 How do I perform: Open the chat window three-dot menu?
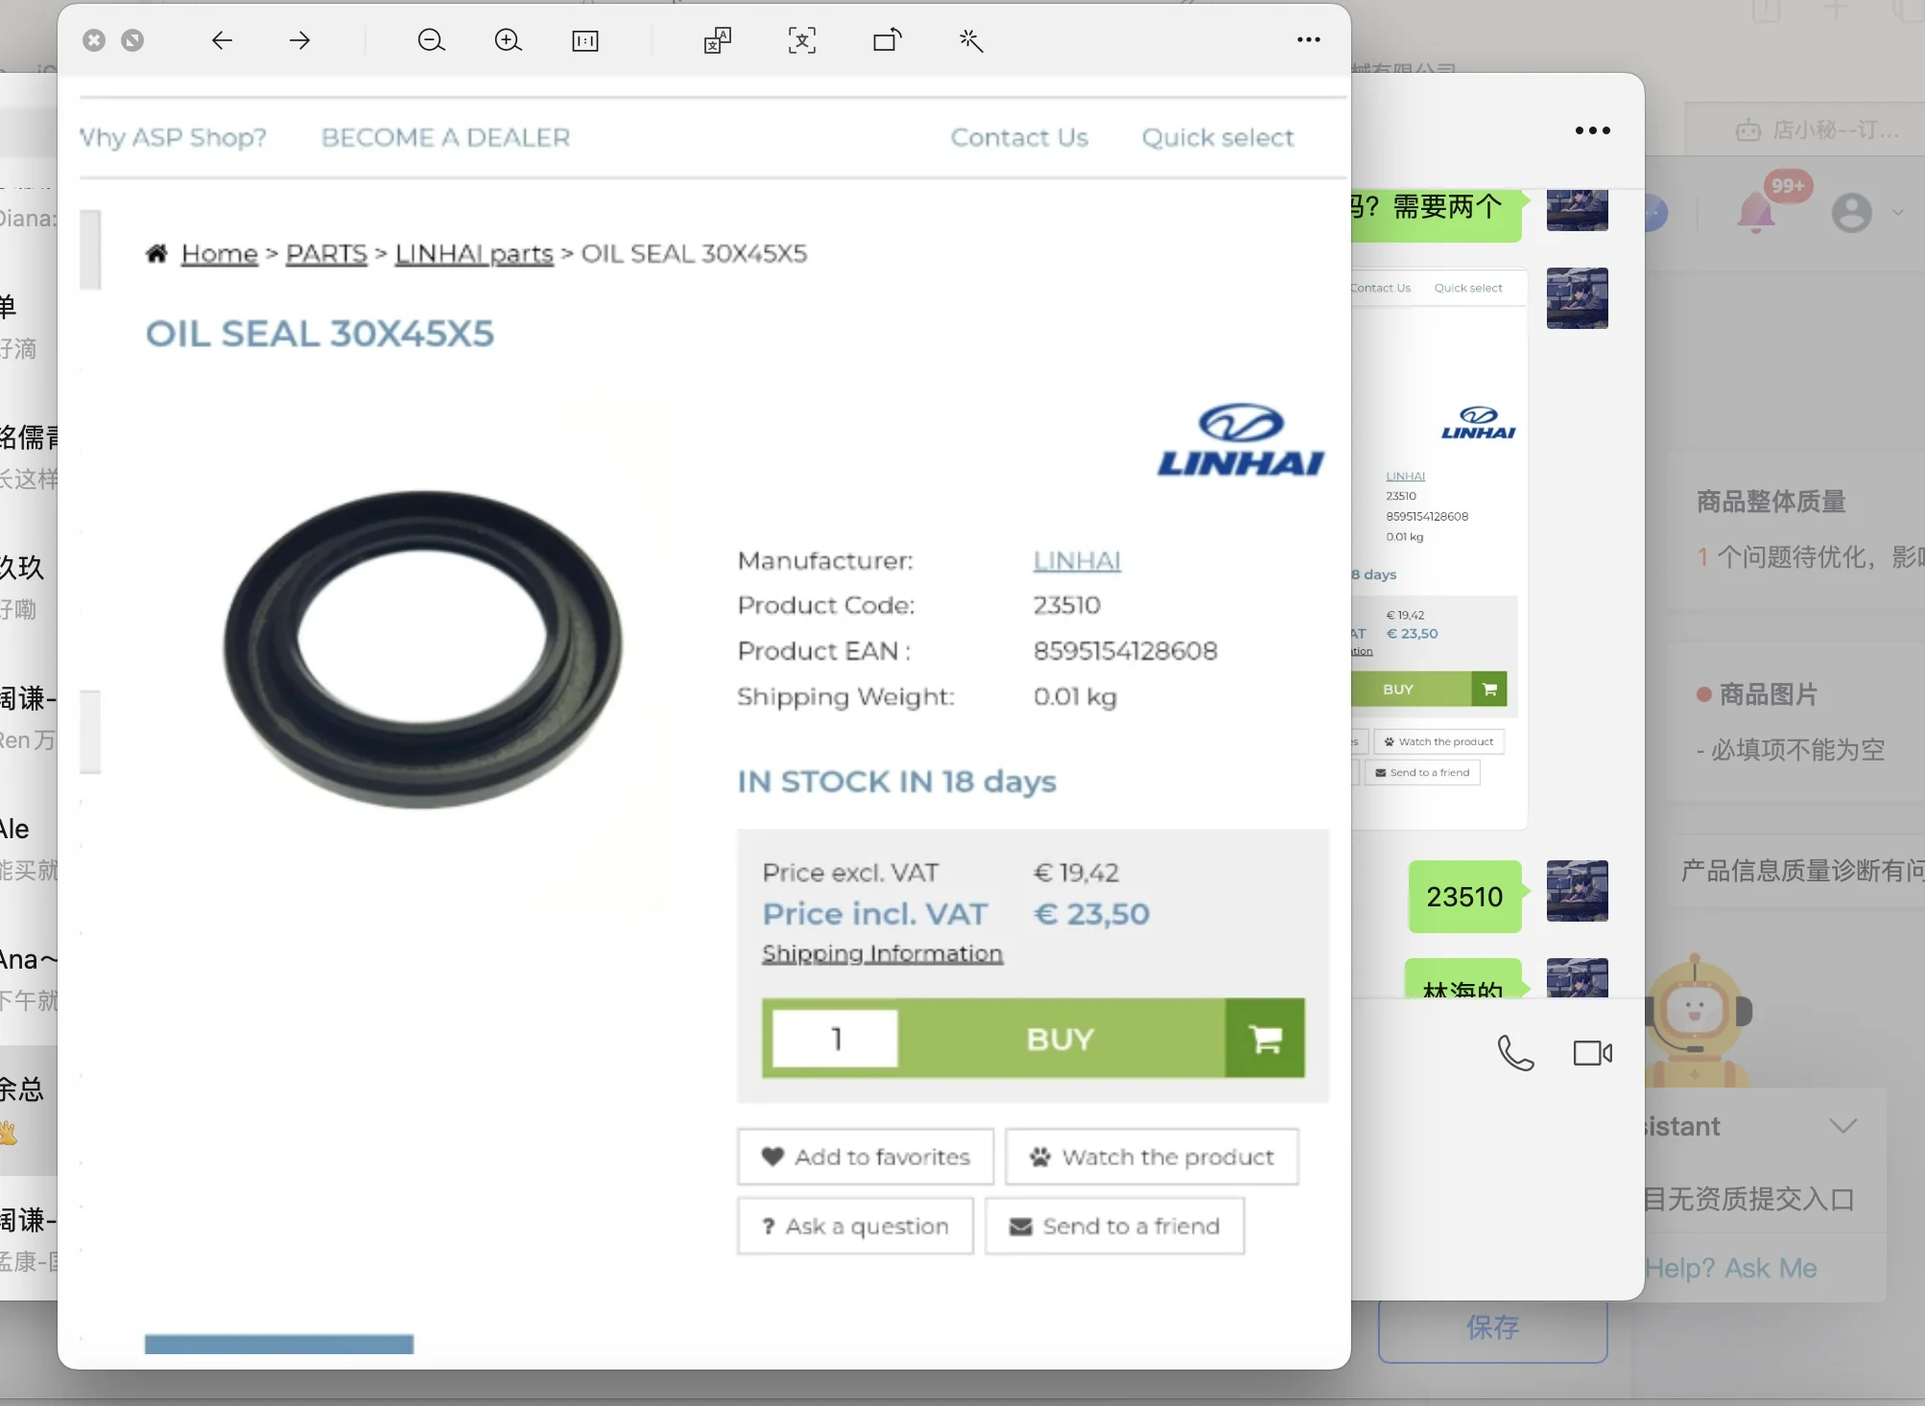point(1592,130)
